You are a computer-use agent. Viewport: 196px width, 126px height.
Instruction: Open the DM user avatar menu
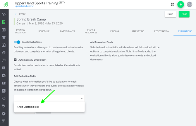pos(190,4)
